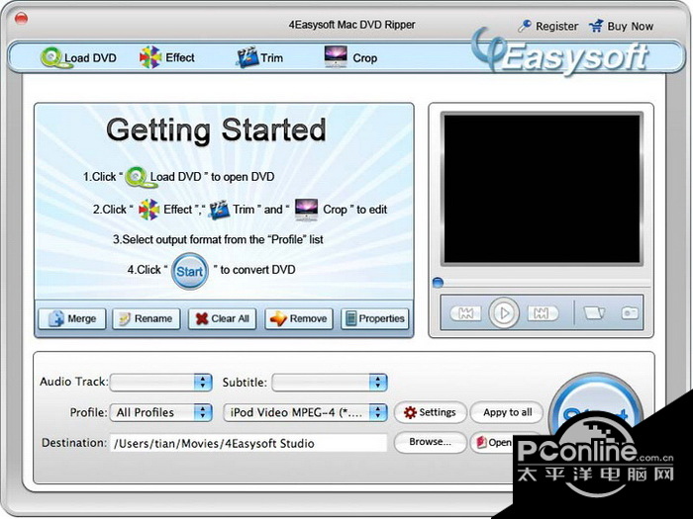Open the snapshot folder icon
Viewport: 693px width, 519px height.
coord(594,313)
